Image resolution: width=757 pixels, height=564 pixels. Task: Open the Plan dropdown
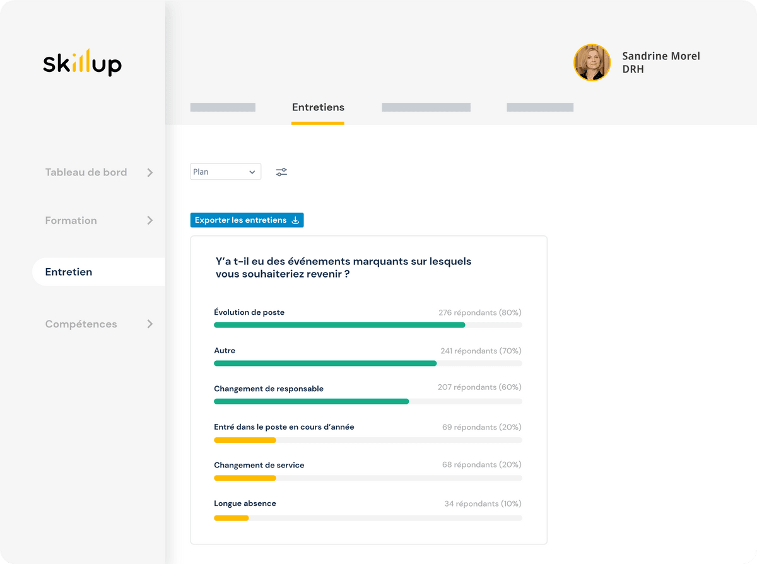pos(225,172)
